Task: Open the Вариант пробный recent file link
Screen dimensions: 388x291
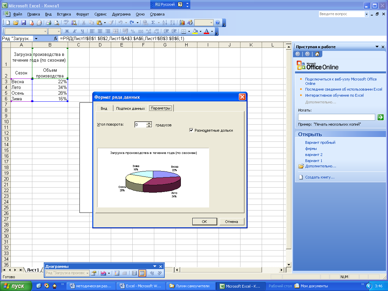Action: (320, 142)
